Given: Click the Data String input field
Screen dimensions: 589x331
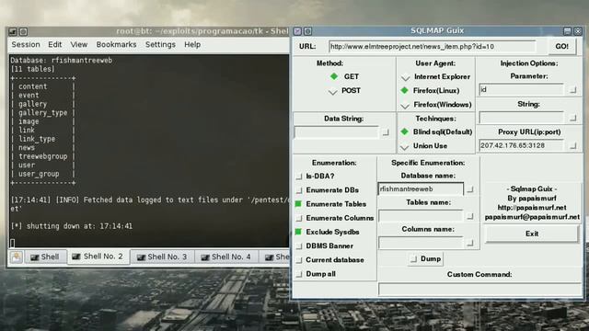Looking at the screenshot, I should pos(337,132).
